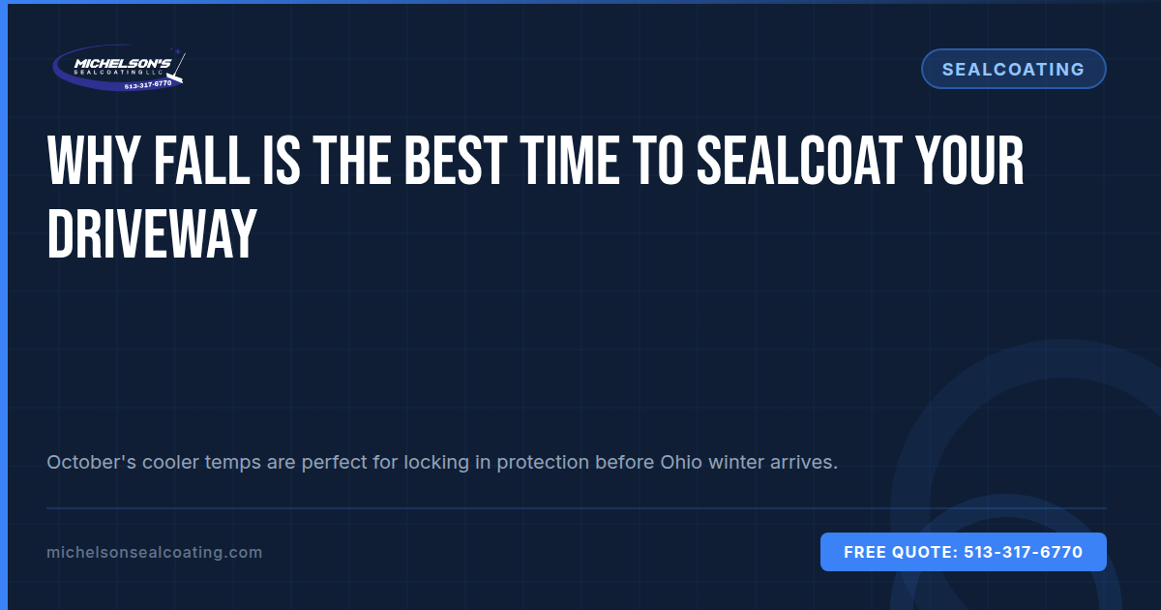Click the thin blue gradient strip along the top
The image size is (1161, 610).
click(580, 2)
